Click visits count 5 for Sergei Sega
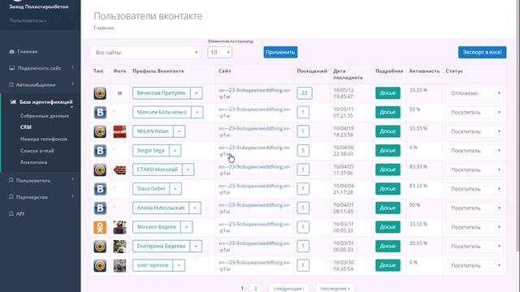This screenshot has height=292, width=520. tap(303, 151)
